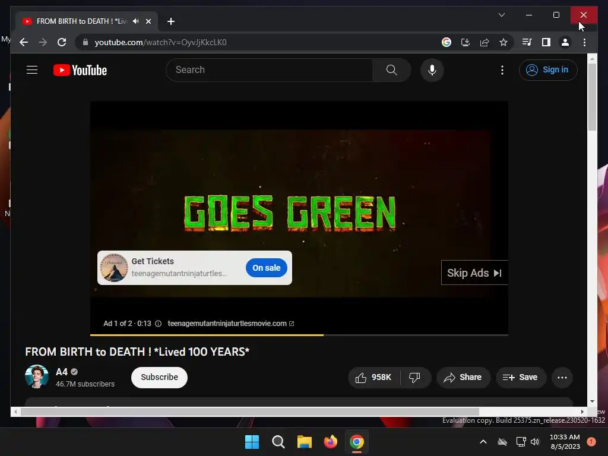This screenshot has height=456, width=608.
Task: Open the A4 channel avatar
Action: coord(37,376)
